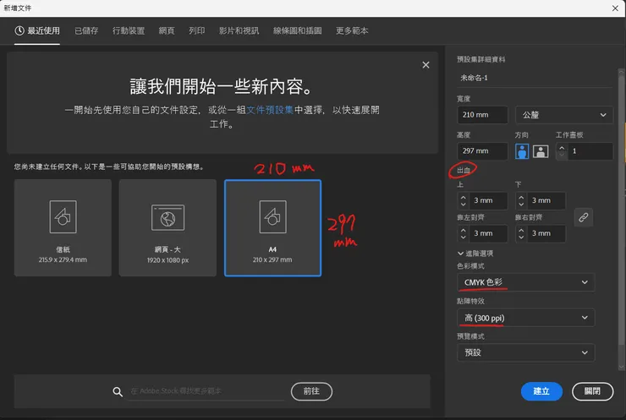
Task: Click the artboards number field showing 1
Action: (590, 151)
